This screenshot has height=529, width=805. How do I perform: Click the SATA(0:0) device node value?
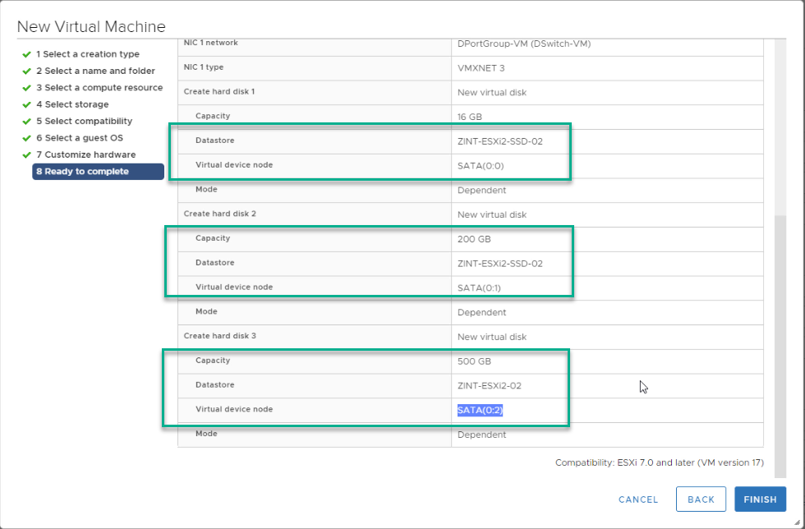pos(481,166)
